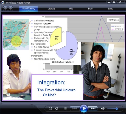This screenshot has height=114, width=126.
Task: Click the 'HYPO 10 11' legend entry
Action: pos(117,26)
